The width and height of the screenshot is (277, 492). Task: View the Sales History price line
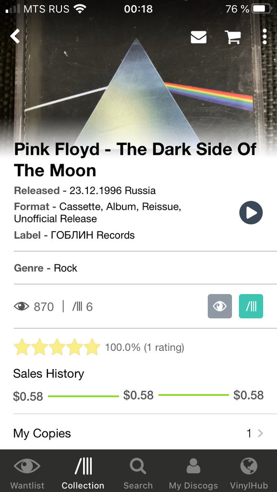pyautogui.click(x=138, y=395)
